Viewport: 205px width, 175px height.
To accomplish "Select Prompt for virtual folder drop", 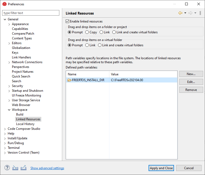I will (70, 45).
